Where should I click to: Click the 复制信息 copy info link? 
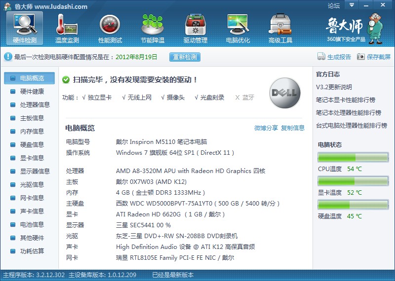point(293,128)
